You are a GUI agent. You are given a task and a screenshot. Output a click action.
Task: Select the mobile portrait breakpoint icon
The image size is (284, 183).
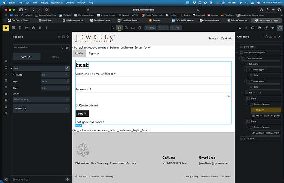pos(140,28)
